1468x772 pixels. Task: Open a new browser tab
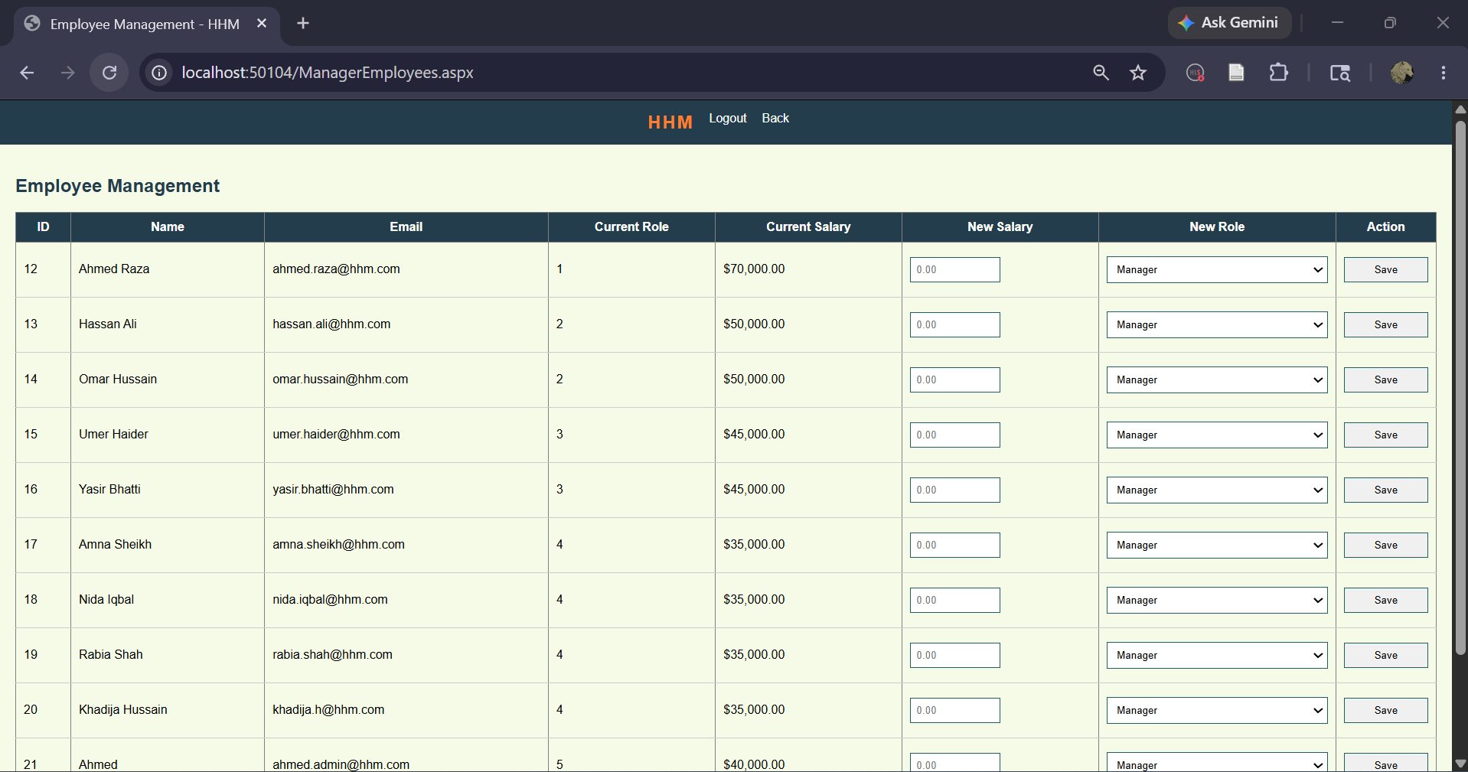(x=303, y=24)
